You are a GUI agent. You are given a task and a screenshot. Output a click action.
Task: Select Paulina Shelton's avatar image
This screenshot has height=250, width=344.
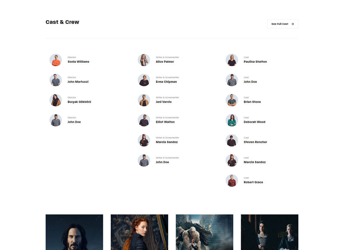[x=232, y=60]
